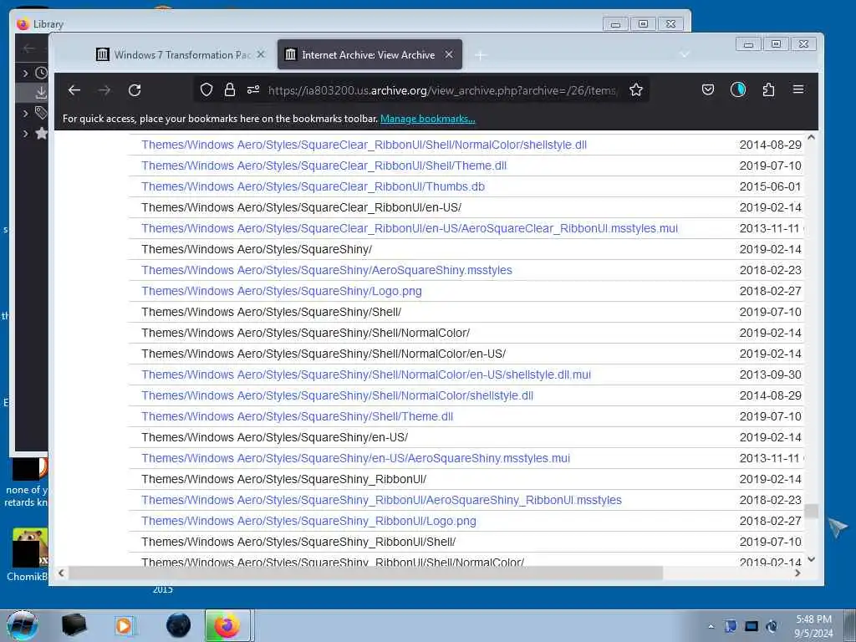Open the media player taskbar icon
The width and height of the screenshot is (856, 642).
pos(124,625)
